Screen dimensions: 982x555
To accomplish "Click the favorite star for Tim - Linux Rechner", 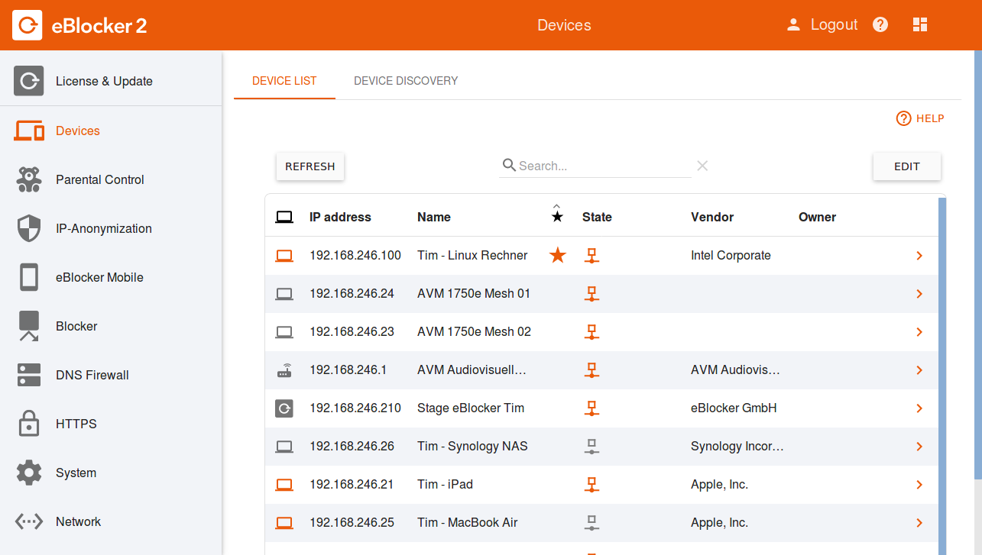I will coord(558,256).
